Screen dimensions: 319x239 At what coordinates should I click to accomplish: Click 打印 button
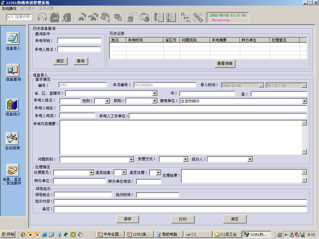[x=183, y=219]
